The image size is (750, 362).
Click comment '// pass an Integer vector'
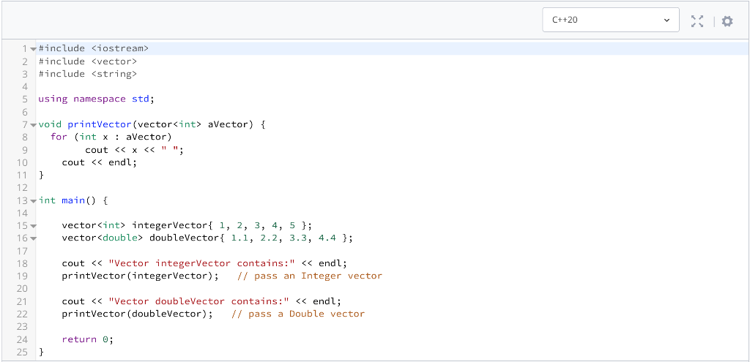click(x=310, y=276)
